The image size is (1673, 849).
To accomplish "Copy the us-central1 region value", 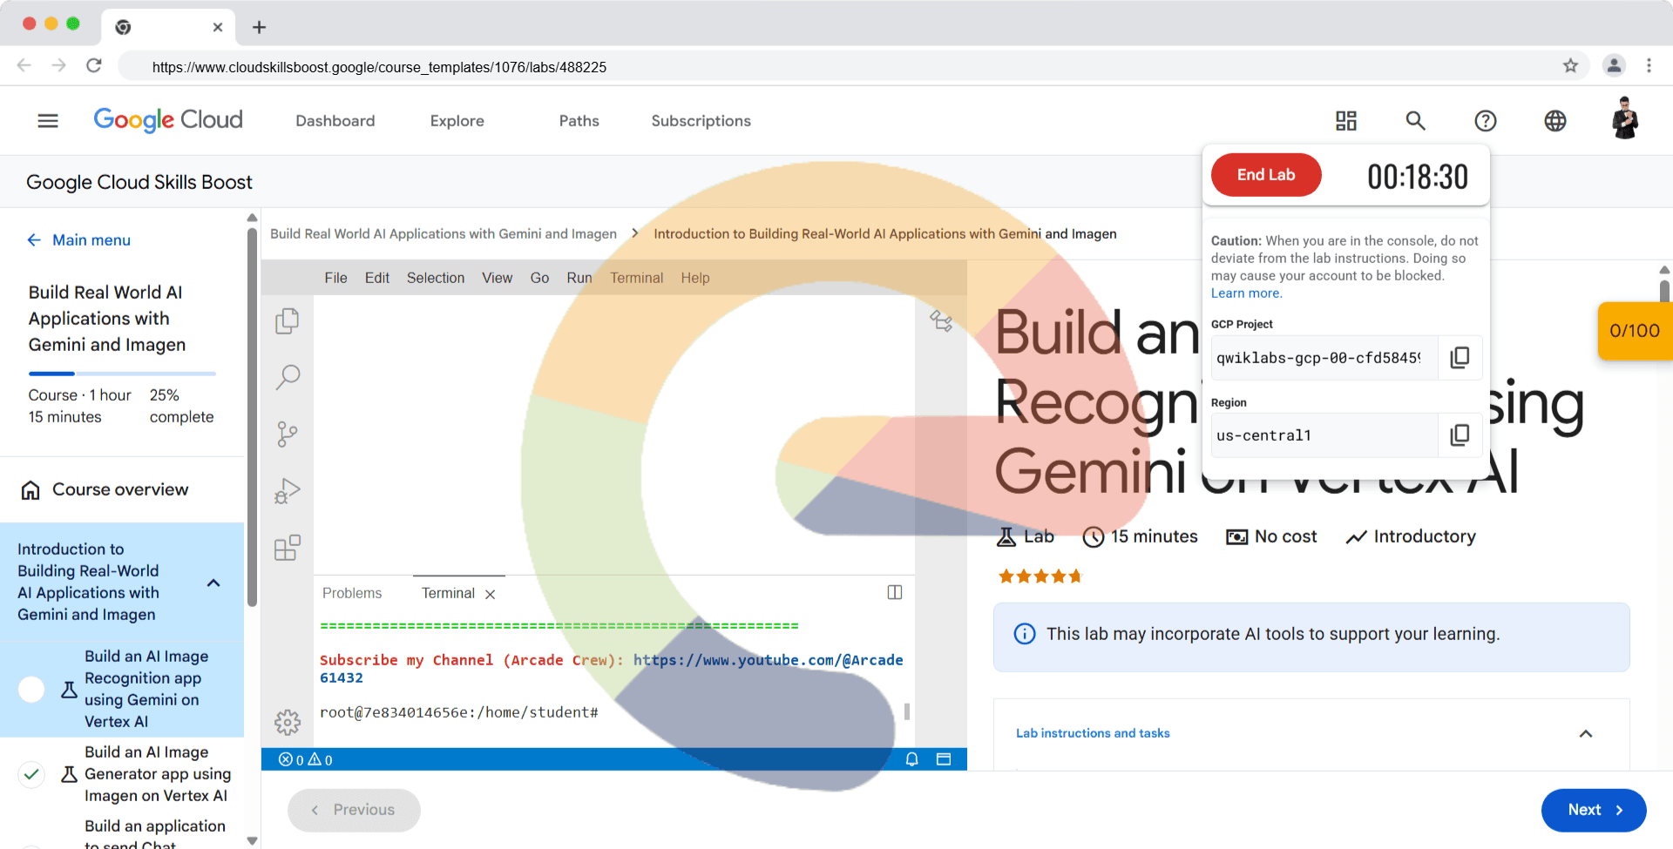I will (x=1460, y=435).
